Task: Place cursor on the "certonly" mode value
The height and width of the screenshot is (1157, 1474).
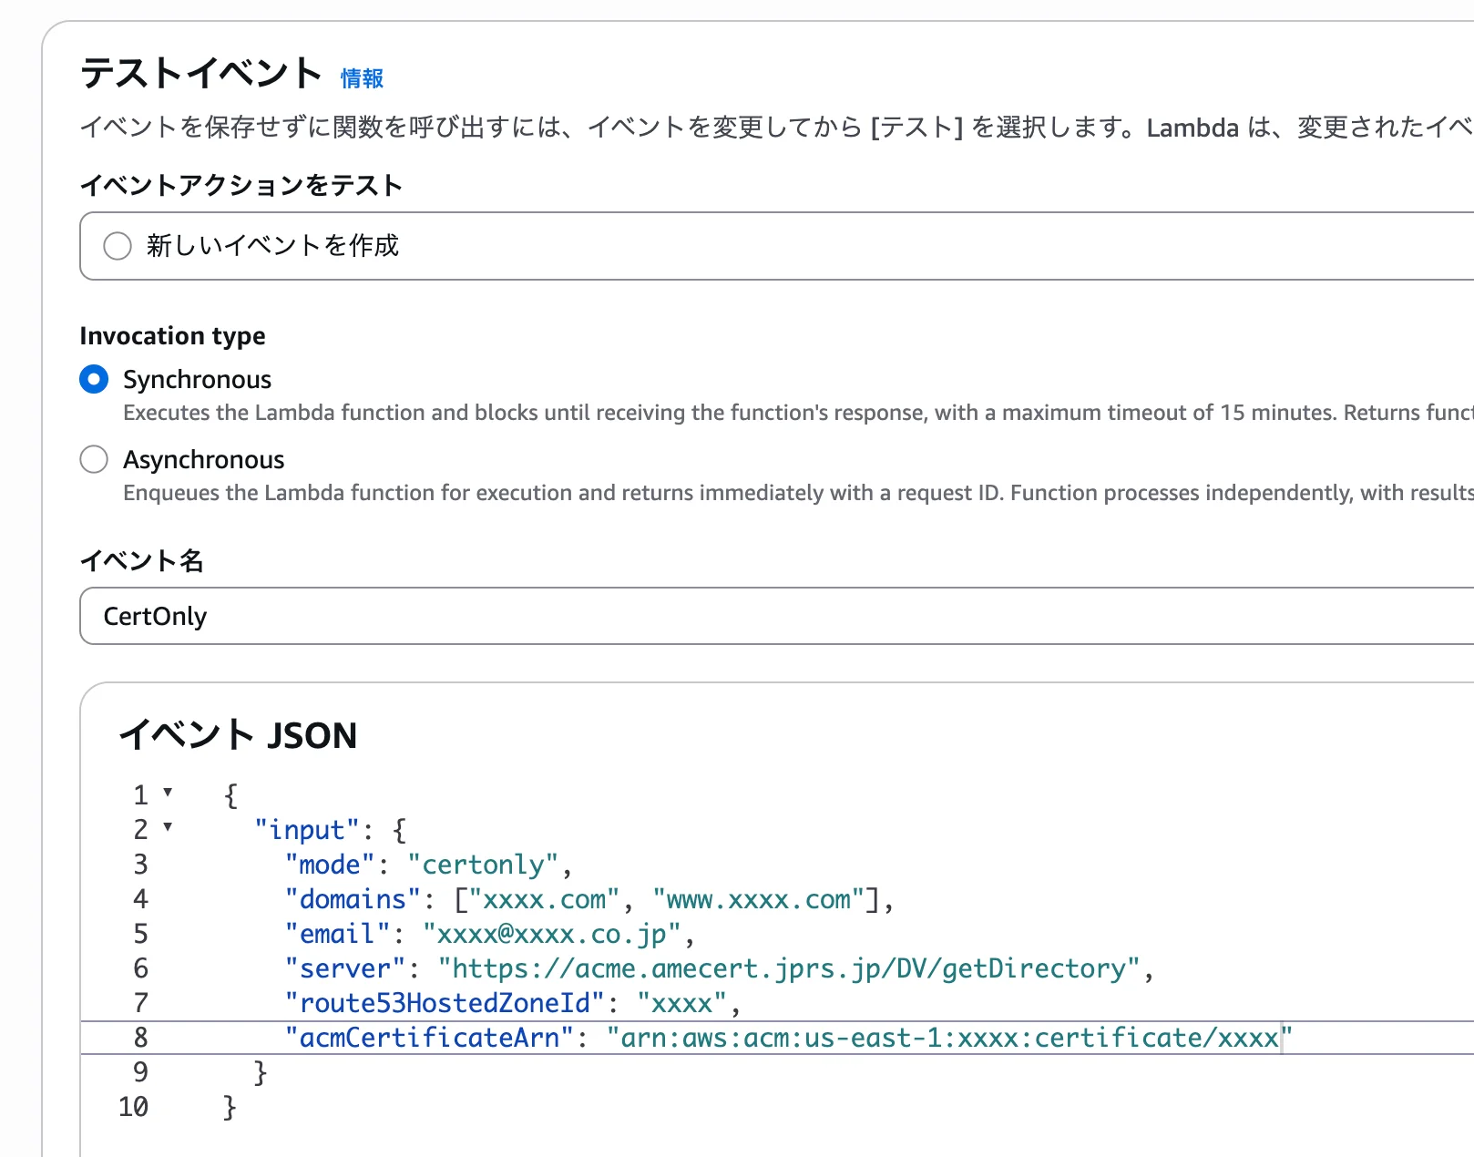Action: (486, 864)
